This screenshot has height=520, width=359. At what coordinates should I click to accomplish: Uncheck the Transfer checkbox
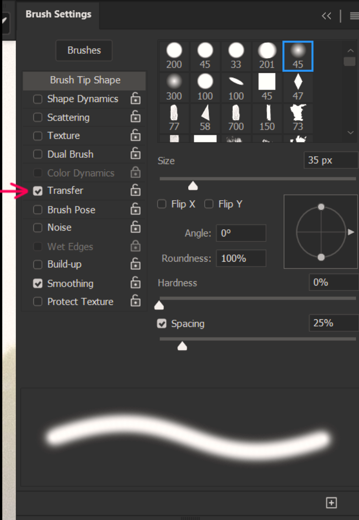click(38, 191)
